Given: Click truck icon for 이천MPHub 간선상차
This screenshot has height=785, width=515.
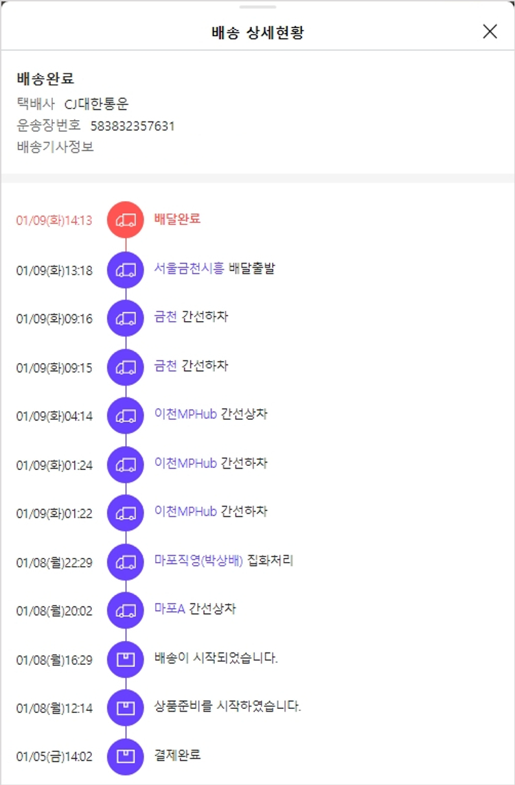Looking at the screenshot, I should [126, 416].
